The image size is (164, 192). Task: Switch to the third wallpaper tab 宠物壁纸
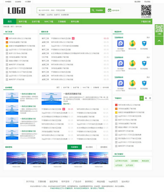(104, 147)
